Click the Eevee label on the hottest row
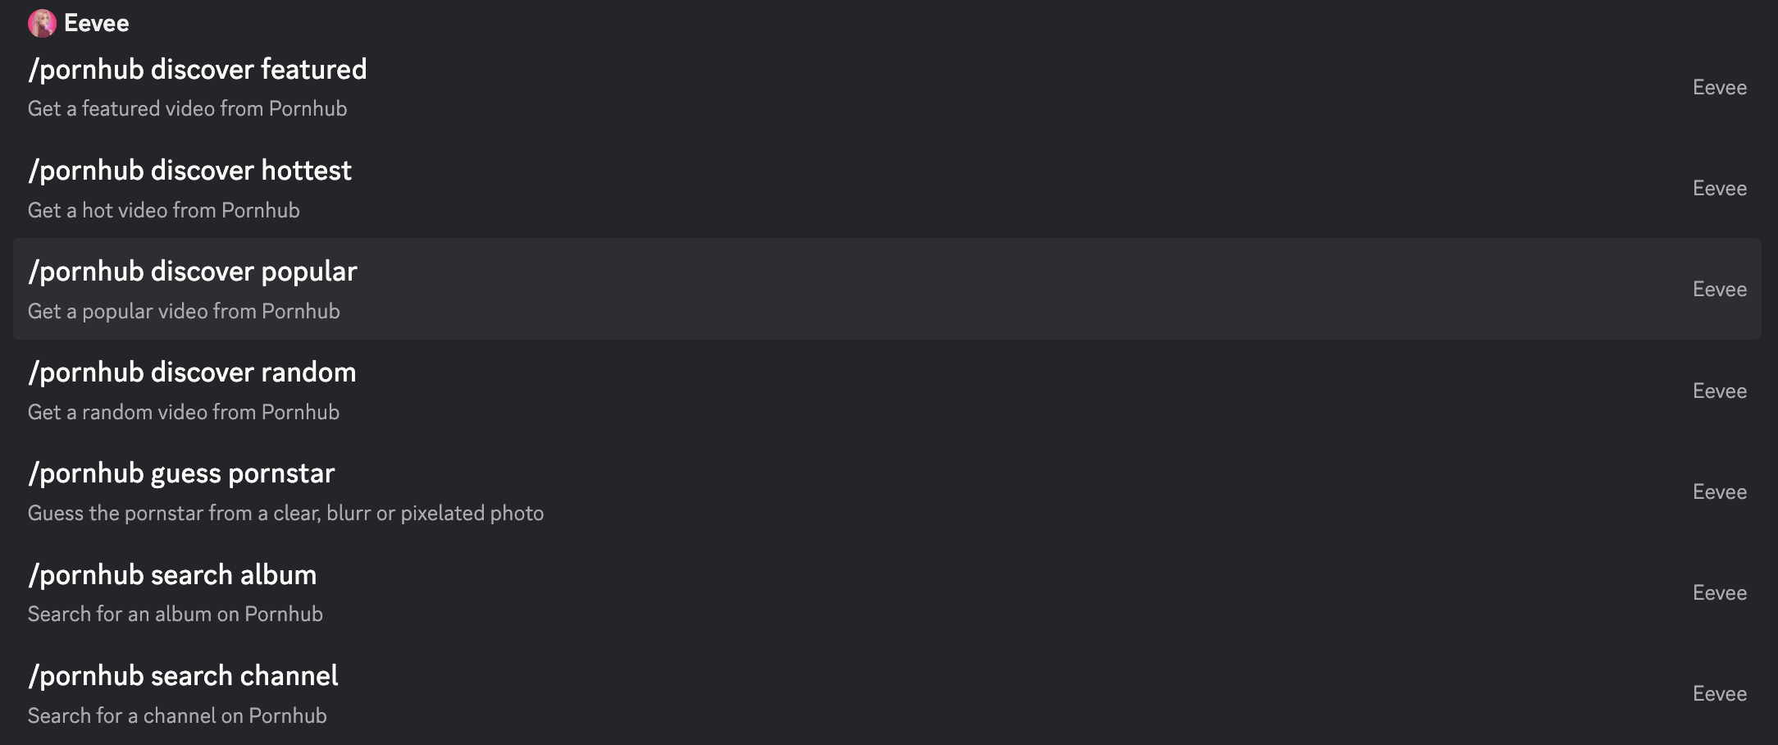Screen dimensions: 1778x745 (1720, 188)
